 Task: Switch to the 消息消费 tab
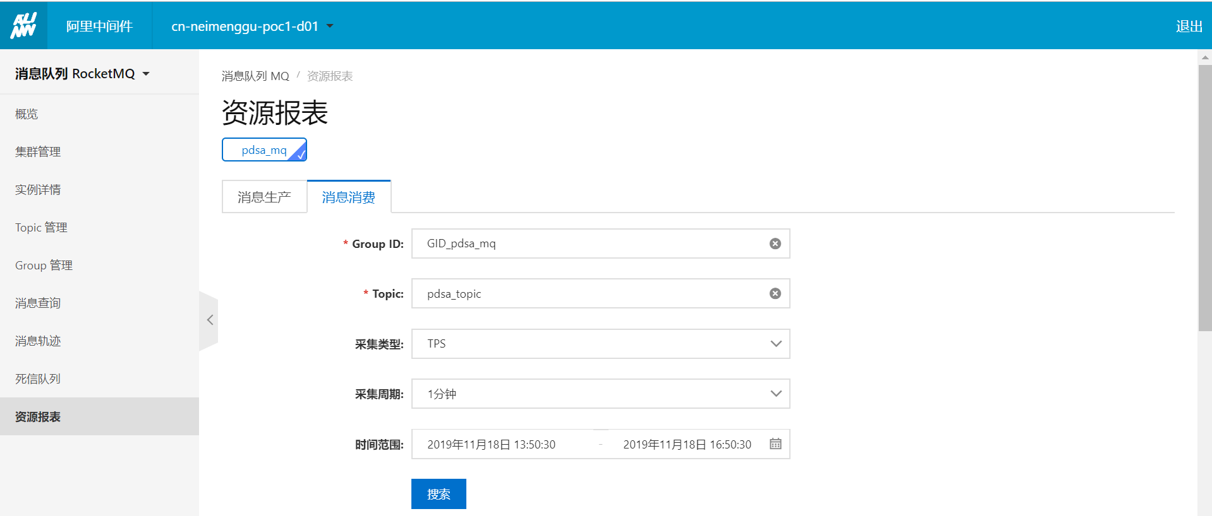349,197
